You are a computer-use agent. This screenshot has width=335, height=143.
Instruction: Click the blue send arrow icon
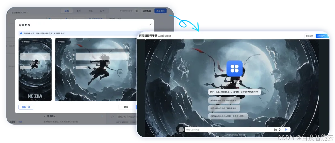286,130
